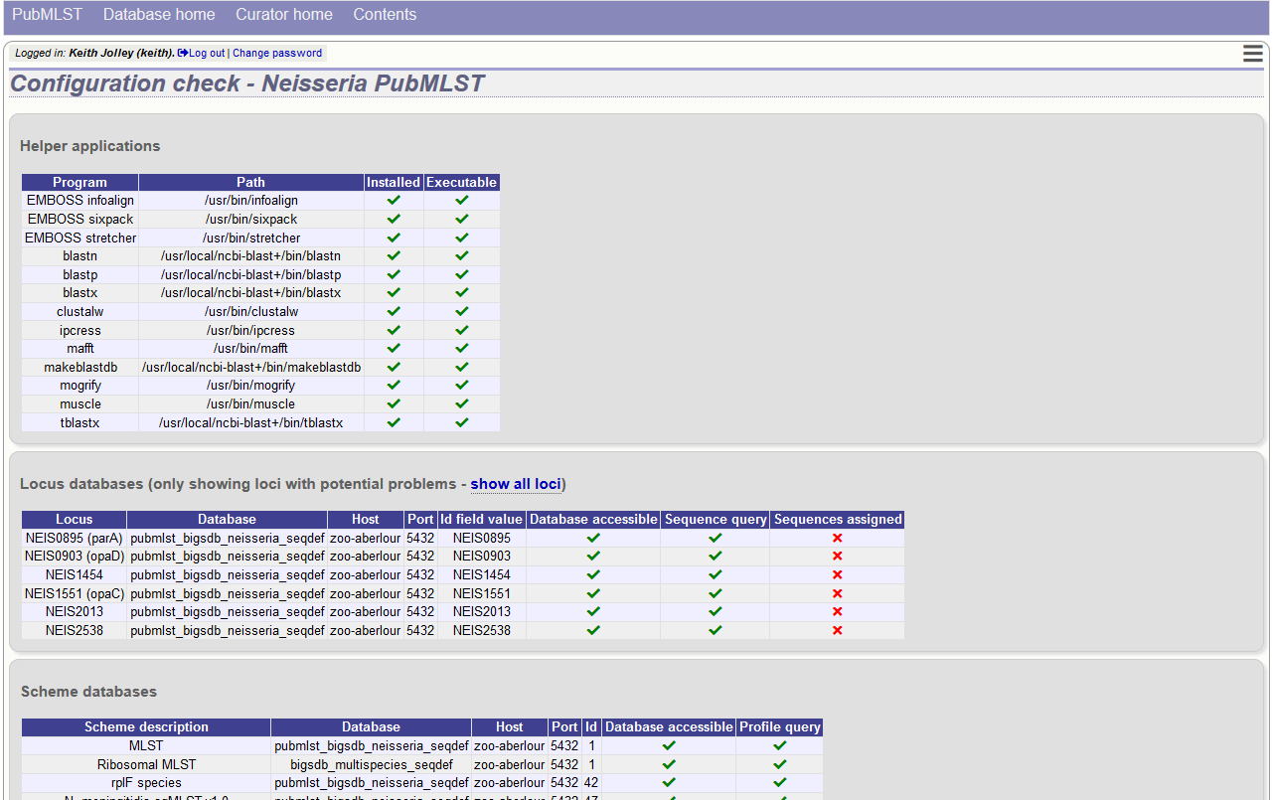This screenshot has width=1273, height=800.
Task: Click the Helper applications heading
Action: tap(89, 146)
